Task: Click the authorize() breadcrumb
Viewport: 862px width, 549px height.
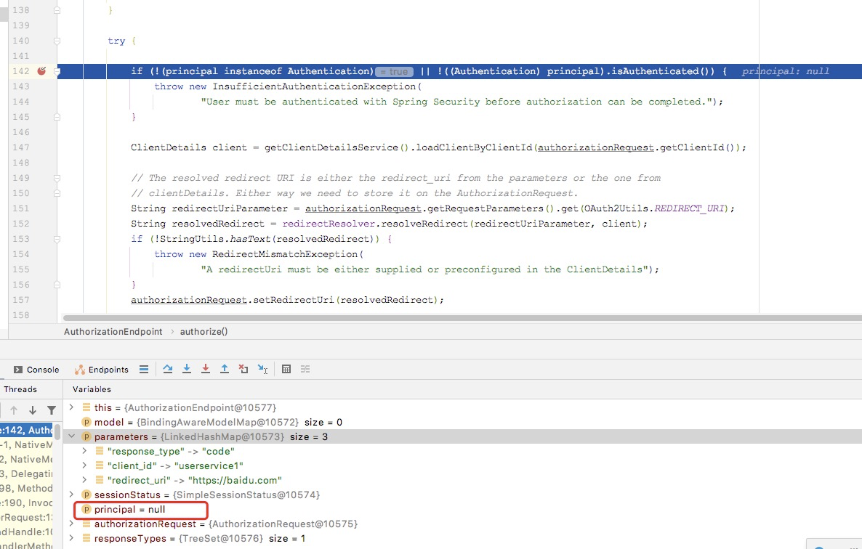Action: (204, 331)
